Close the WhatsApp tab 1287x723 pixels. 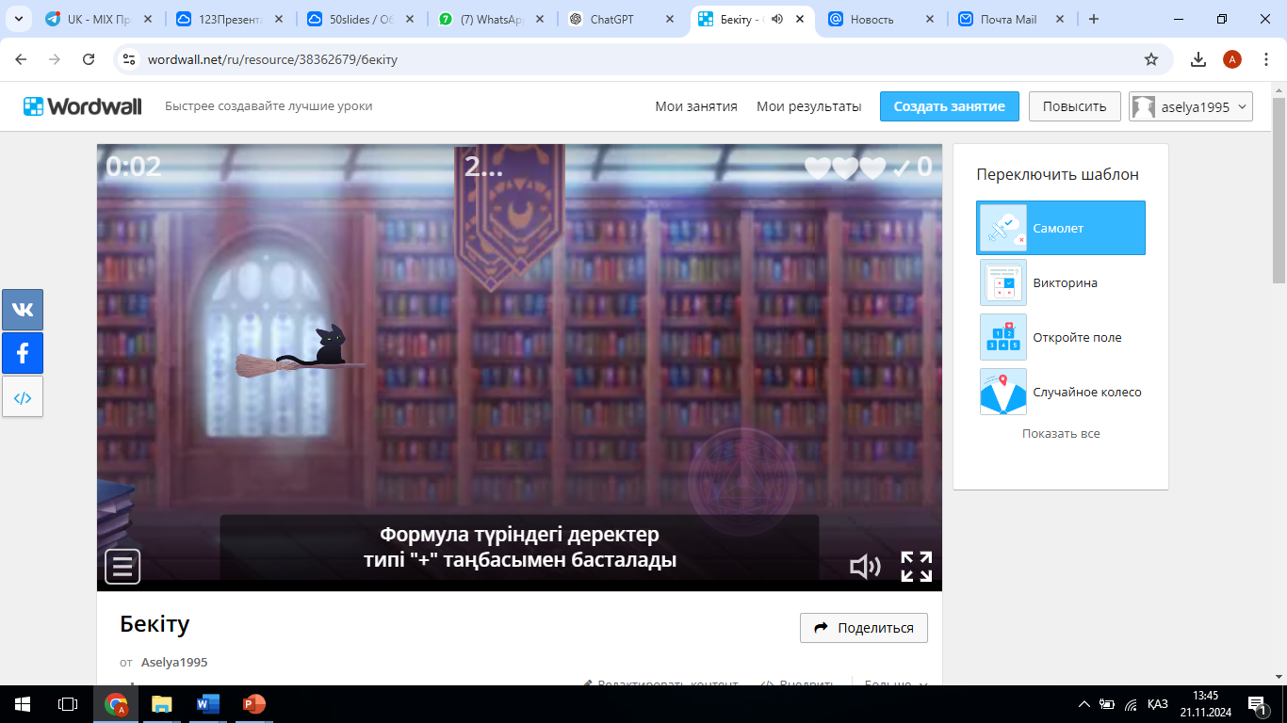click(539, 20)
